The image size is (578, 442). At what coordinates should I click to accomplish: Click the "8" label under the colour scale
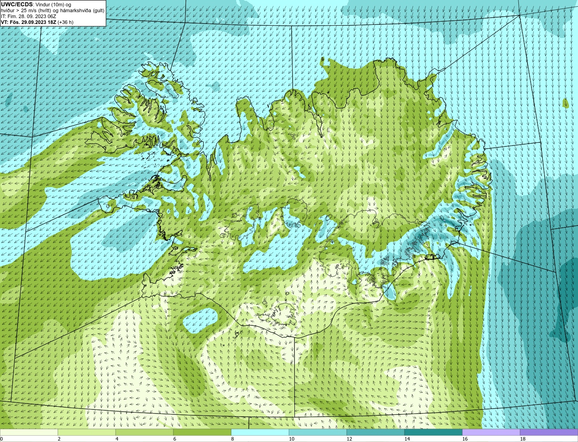tap(233, 439)
